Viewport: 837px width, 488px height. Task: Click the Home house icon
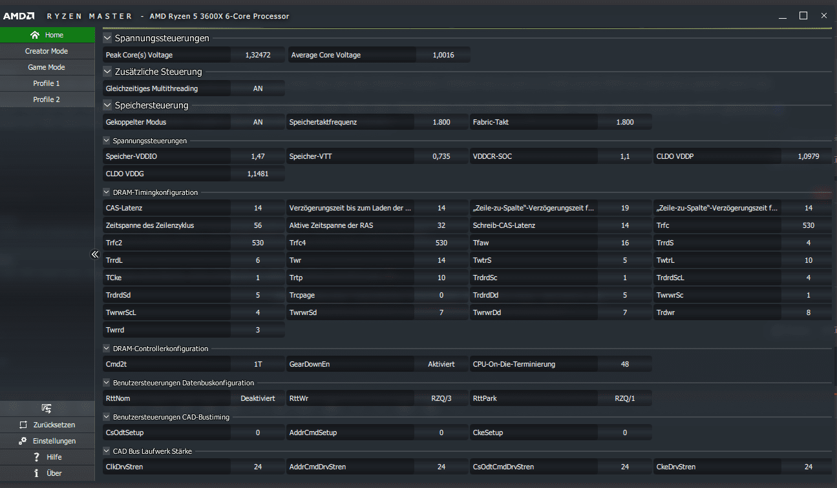(x=34, y=35)
